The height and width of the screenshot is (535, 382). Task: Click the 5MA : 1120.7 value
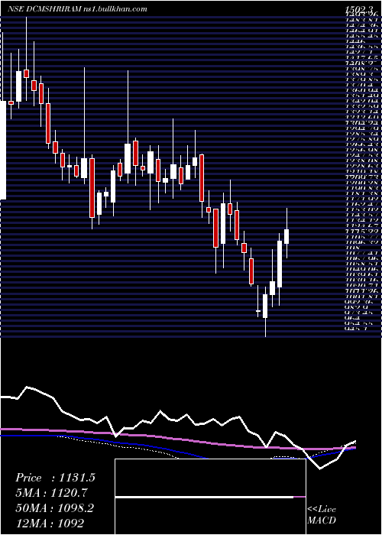click(x=51, y=492)
